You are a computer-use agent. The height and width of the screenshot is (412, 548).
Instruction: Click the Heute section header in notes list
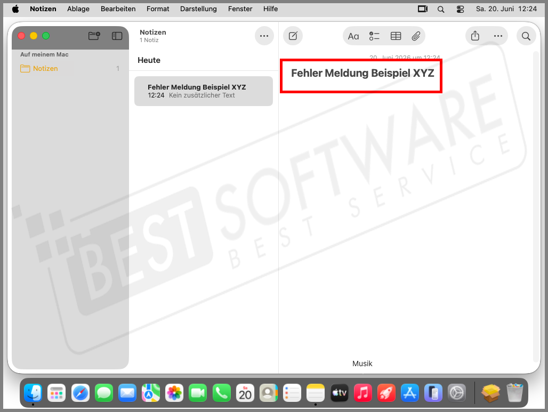tap(149, 60)
